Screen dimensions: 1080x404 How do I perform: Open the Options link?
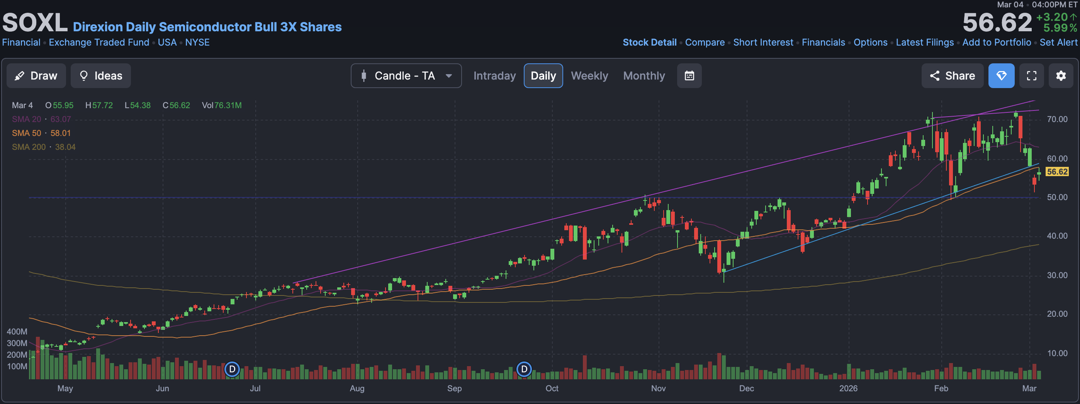(870, 42)
